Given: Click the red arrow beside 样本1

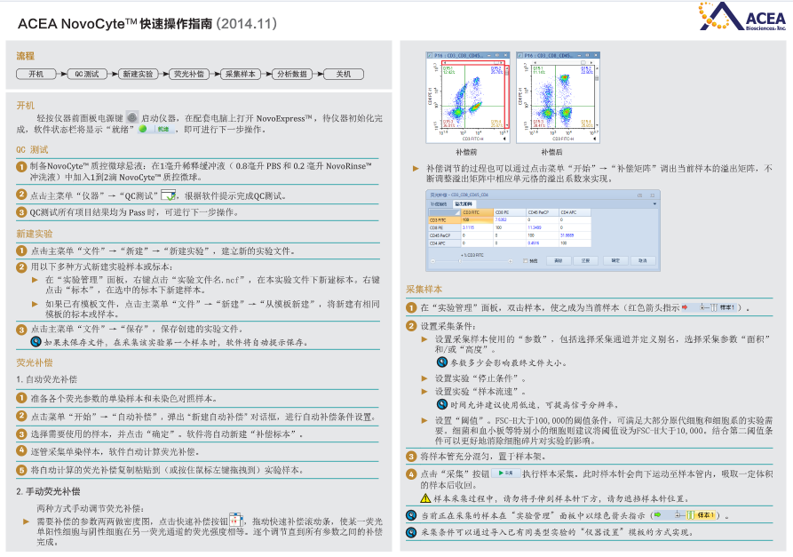Looking at the screenshot, I should (685, 307).
